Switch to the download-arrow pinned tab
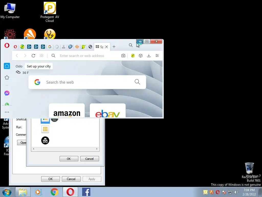The height and width of the screenshot is (197, 262). [63, 47]
